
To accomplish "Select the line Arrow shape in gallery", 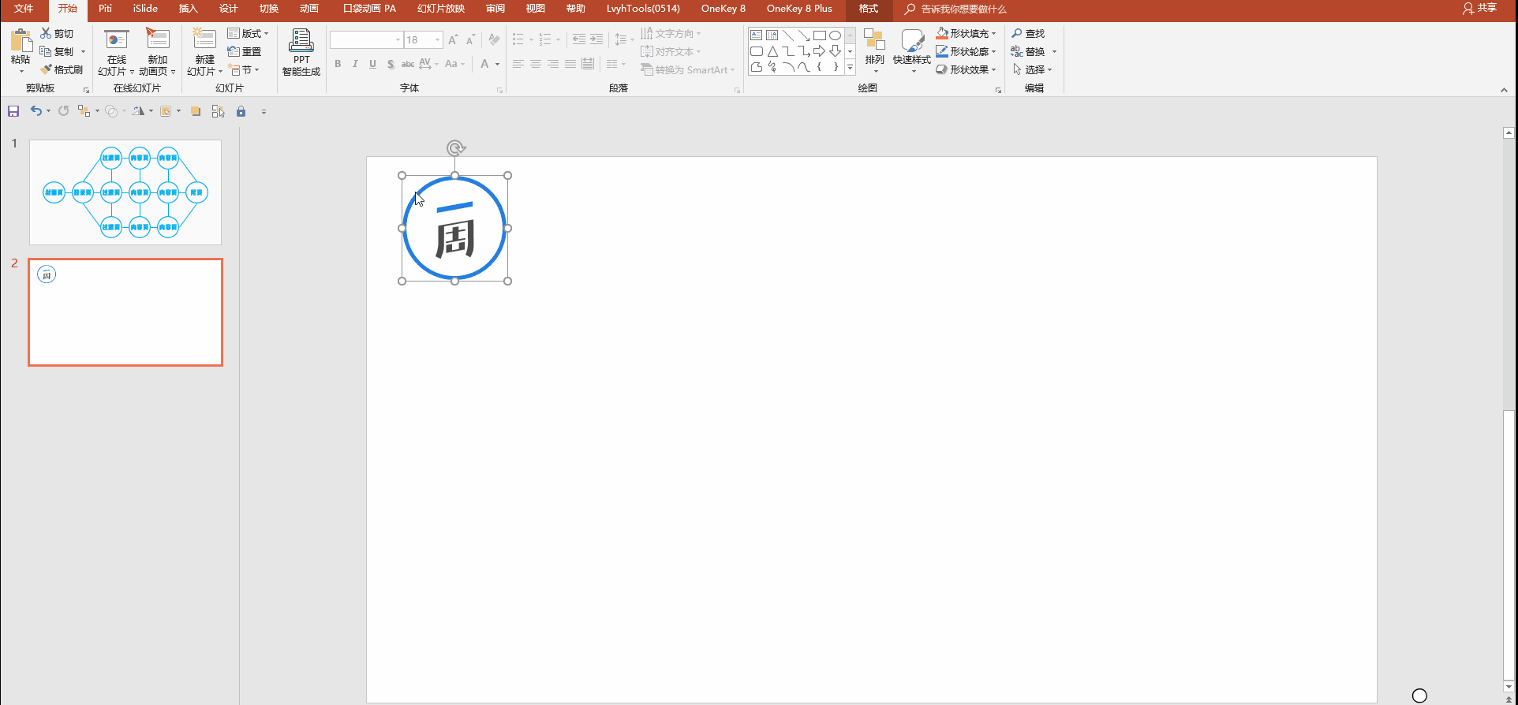I will [x=804, y=35].
